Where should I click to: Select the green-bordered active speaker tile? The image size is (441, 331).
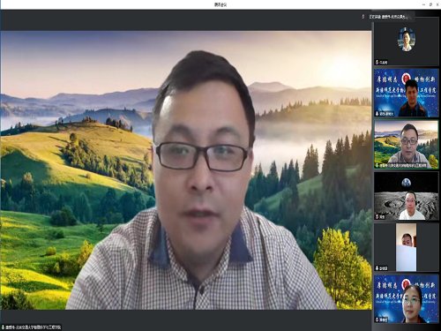pos(407,144)
